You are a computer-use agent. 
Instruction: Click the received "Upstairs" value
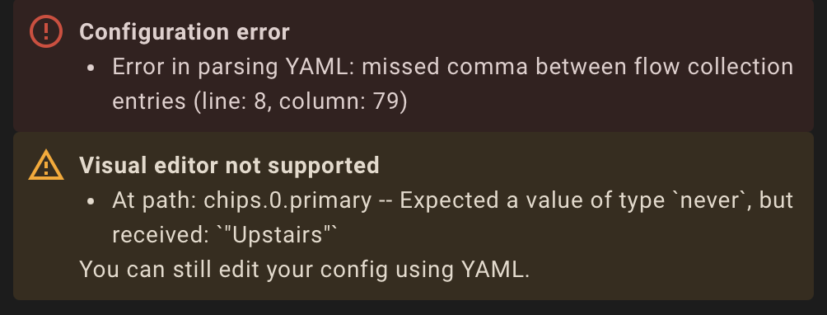(x=277, y=234)
